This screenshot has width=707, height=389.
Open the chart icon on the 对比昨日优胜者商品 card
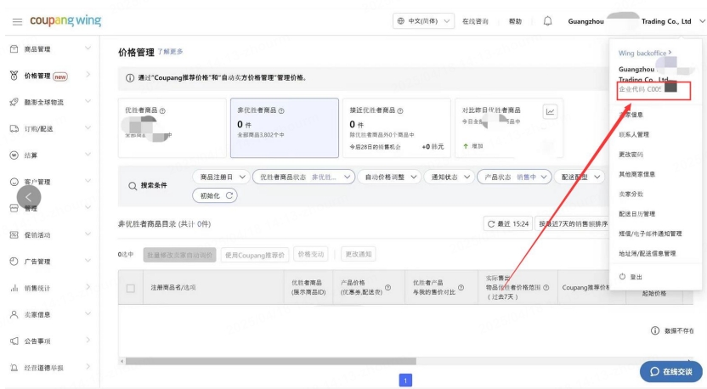click(550, 112)
